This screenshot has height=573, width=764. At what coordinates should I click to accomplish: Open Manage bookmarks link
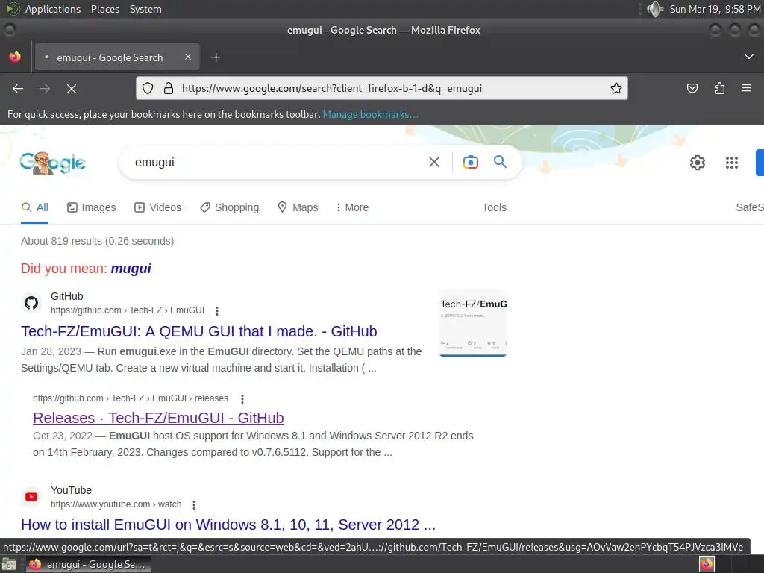coord(370,114)
